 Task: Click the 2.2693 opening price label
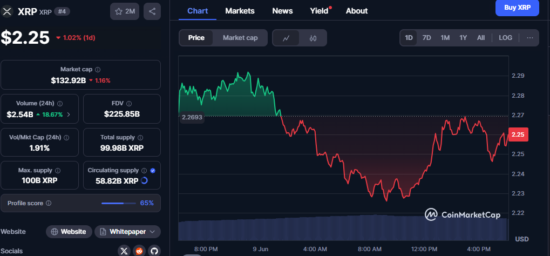click(x=192, y=117)
